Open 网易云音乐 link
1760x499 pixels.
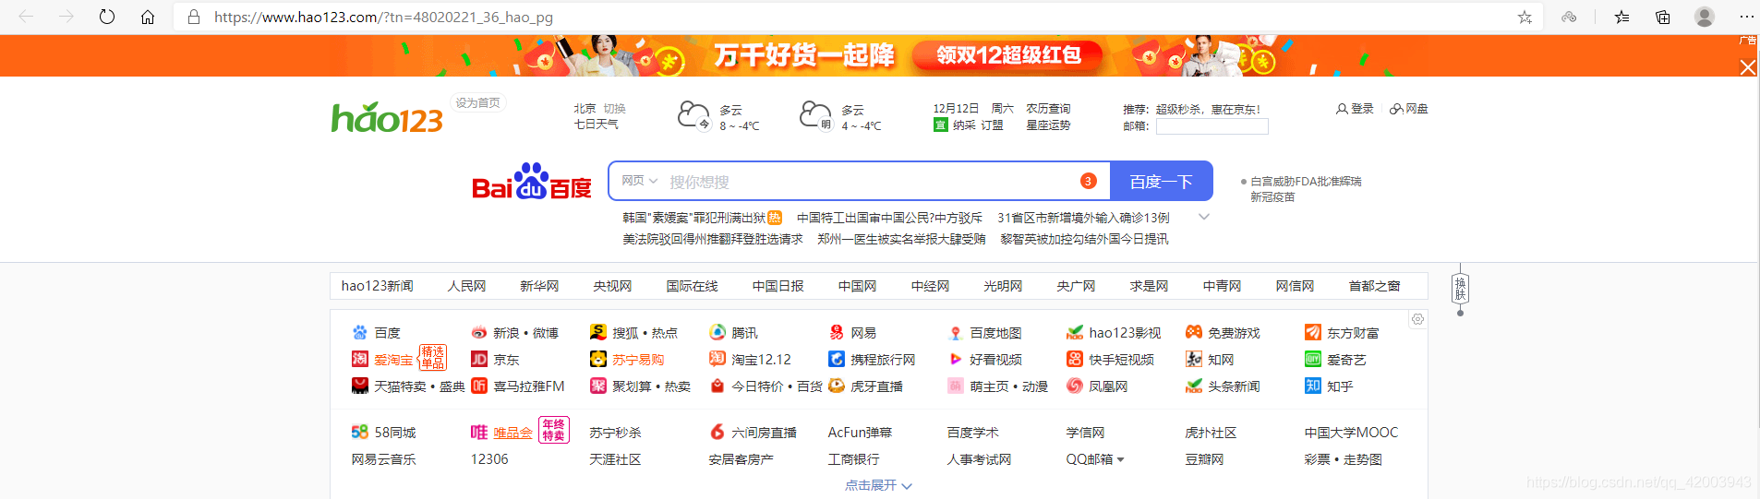click(383, 459)
